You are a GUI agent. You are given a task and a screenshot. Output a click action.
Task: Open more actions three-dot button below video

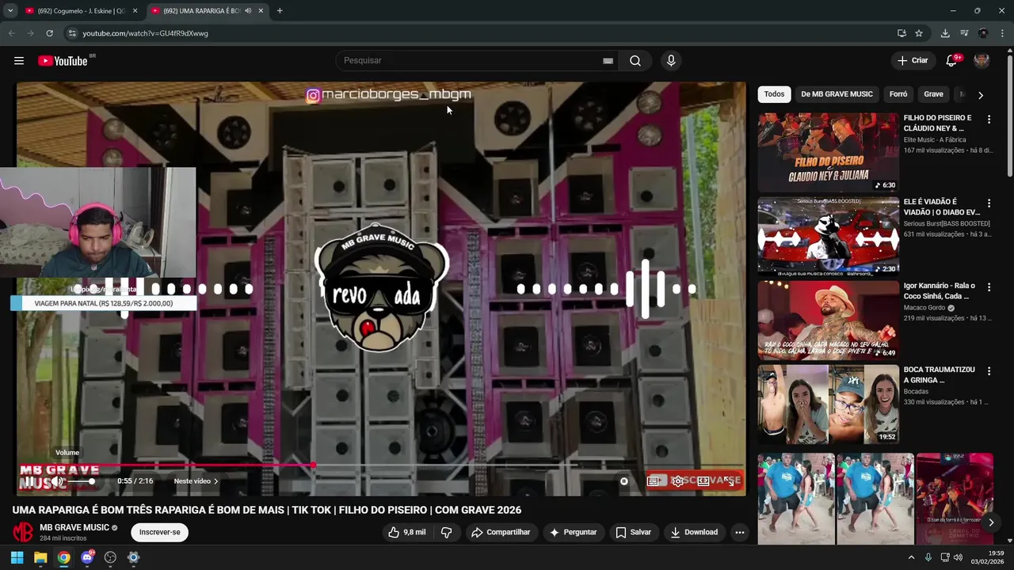pyautogui.click(x=739, y=532)
